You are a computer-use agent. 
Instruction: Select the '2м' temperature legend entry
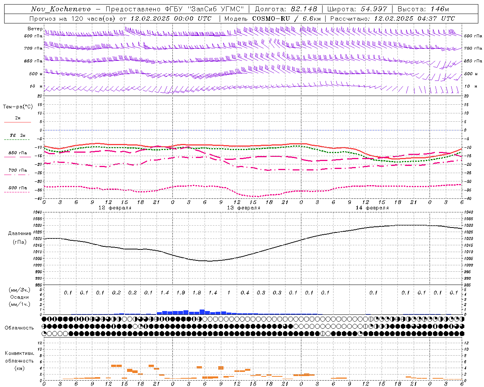point(18,118)
